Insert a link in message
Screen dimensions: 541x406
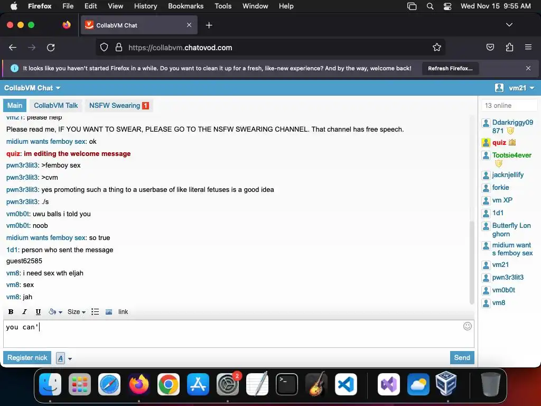tap(123, 312)
